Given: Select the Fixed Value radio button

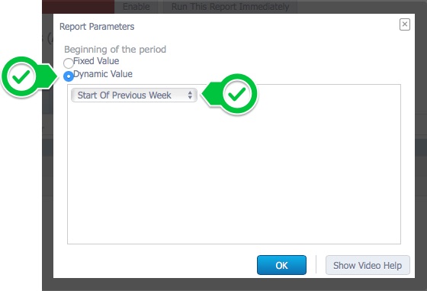Looking at the screenshot, I should click(x=69, y=63).
